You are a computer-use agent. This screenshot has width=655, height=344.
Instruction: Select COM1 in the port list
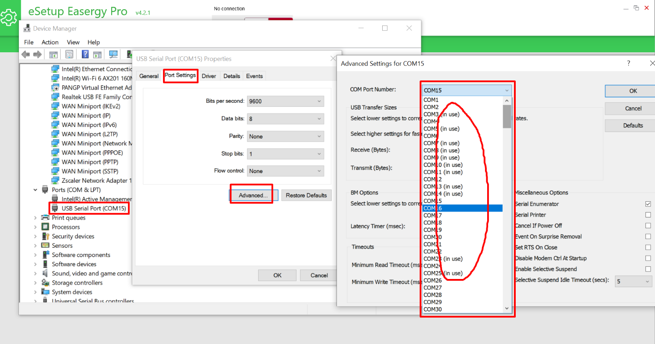pyautogui.click(x=463, y=100)
